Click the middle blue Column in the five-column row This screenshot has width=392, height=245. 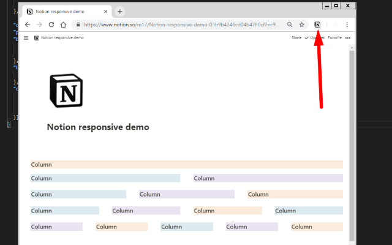click(187, 227)
